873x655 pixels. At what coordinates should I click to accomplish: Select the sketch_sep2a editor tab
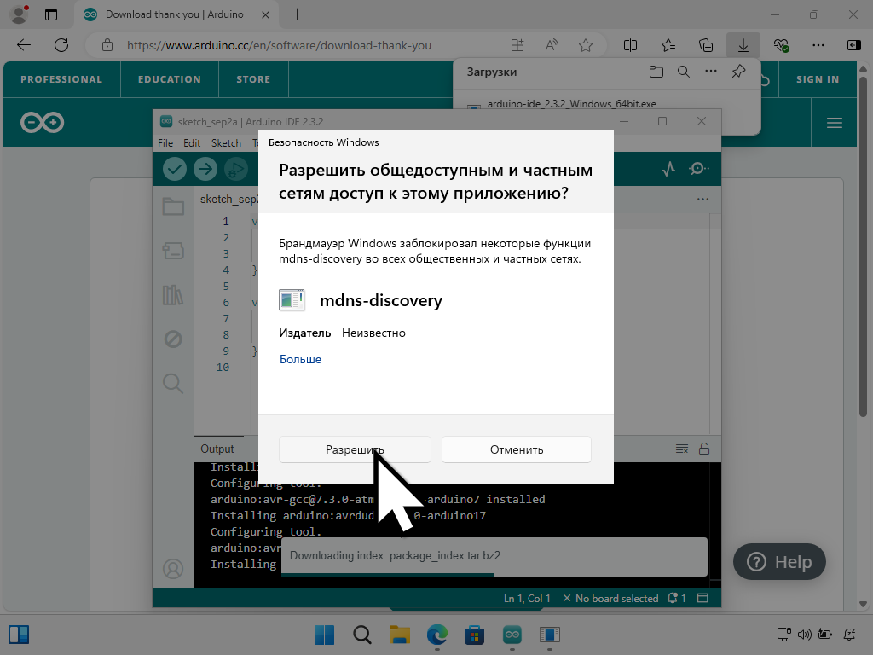coord(228,200)
